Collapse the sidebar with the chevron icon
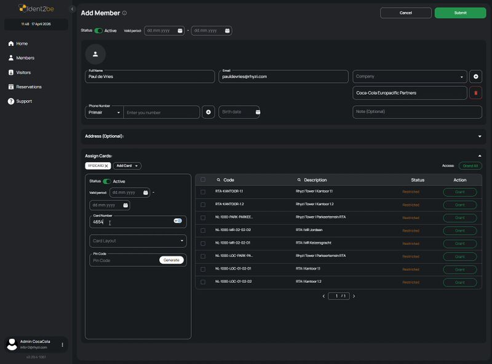The width and height of the screenshot is (492, 364). 72,9
